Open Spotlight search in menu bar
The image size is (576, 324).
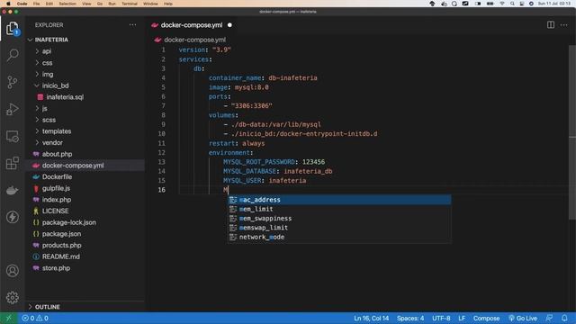point(512,4)
